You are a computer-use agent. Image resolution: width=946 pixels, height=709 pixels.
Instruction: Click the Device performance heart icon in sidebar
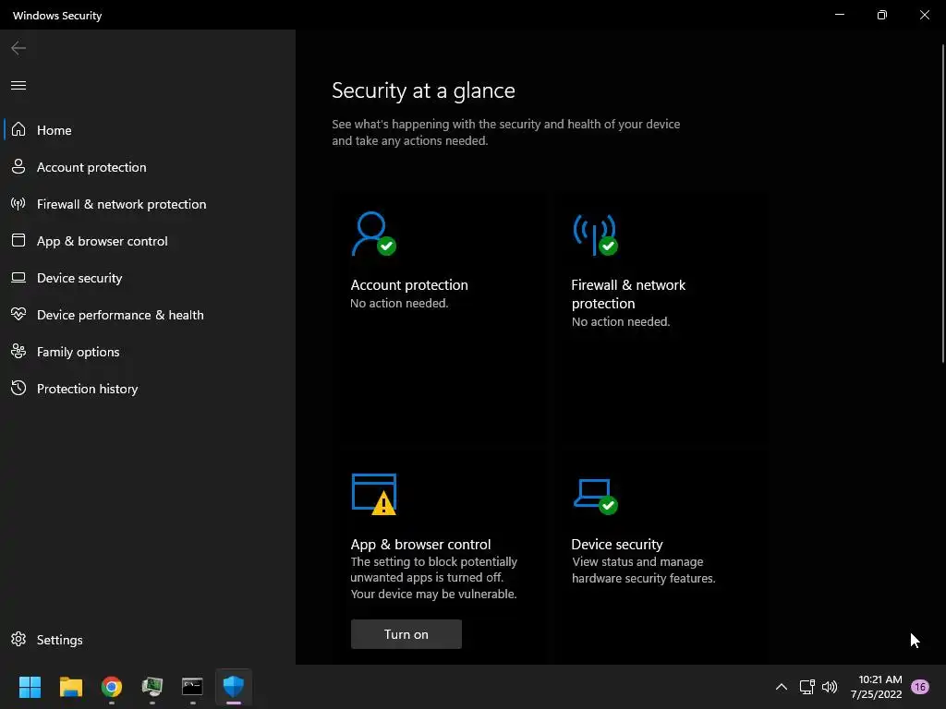18,314
